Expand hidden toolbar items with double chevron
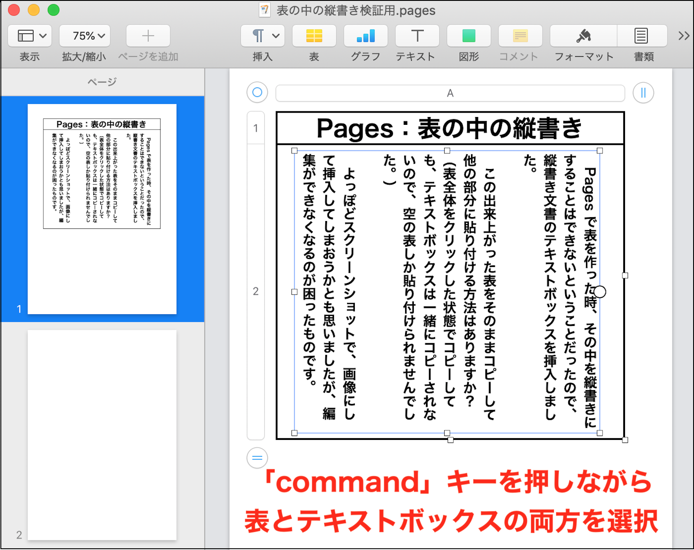The height and width of the screenshot is (550, 694). coord(684,36)
